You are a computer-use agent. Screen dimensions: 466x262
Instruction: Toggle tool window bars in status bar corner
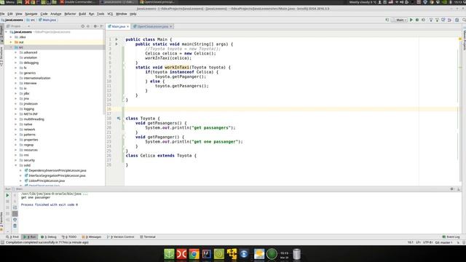(x=2, y=242)
